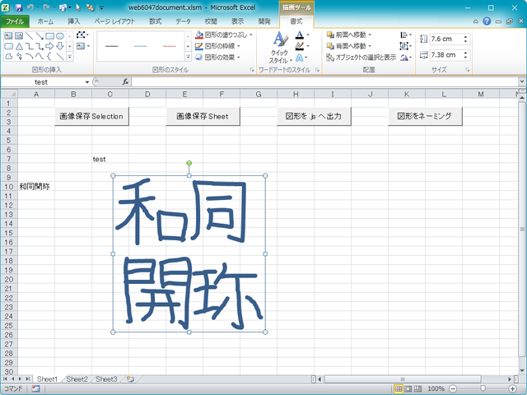Open the Name Box dropdown showing test
The height and width of the screenshot is (395, 527).
click(87, 82)
